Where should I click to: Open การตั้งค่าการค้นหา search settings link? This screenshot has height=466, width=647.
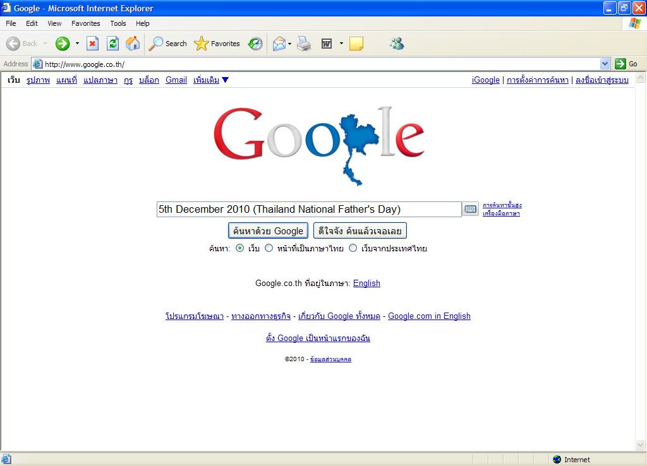(538, 80)
